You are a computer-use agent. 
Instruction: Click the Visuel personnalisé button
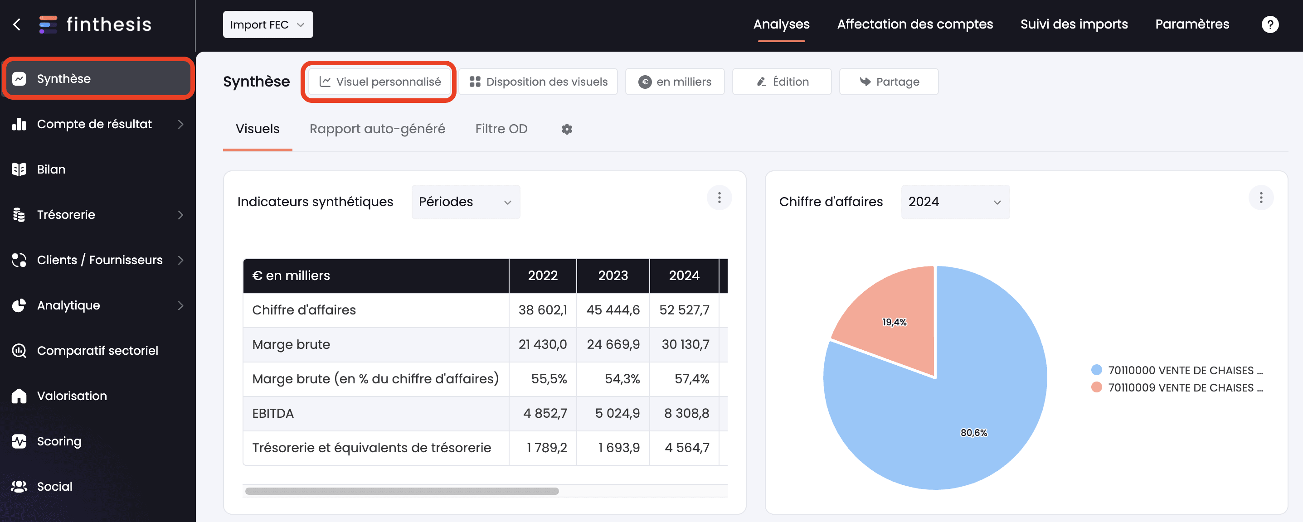379,82
